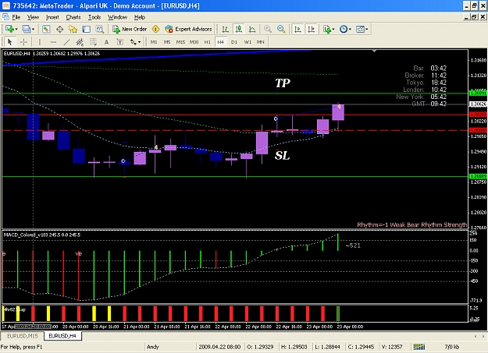Click the Periods clock icon
488x353 pixels.
coord(344,29)
